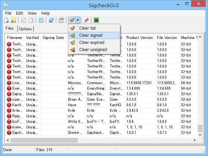Click the add folder toolbar icon
Viewport: 208px width, 156px height.
pyautogui.click(x=14, y=20)
